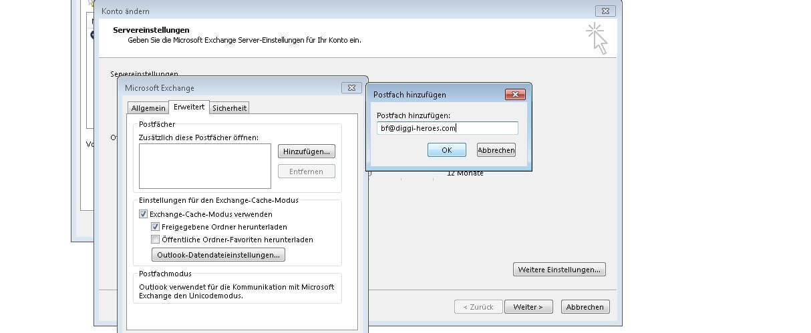Screen dimensions: 811x333
Task: Confirm with OK in Postfach hinzufügen dialog
Action: click(x=447, y=150)
